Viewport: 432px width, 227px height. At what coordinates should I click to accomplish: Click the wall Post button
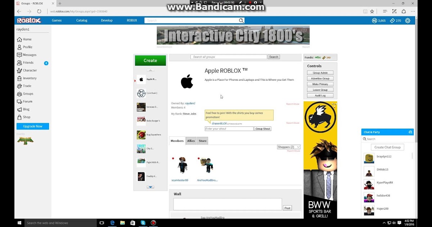[x=287, y=208]
